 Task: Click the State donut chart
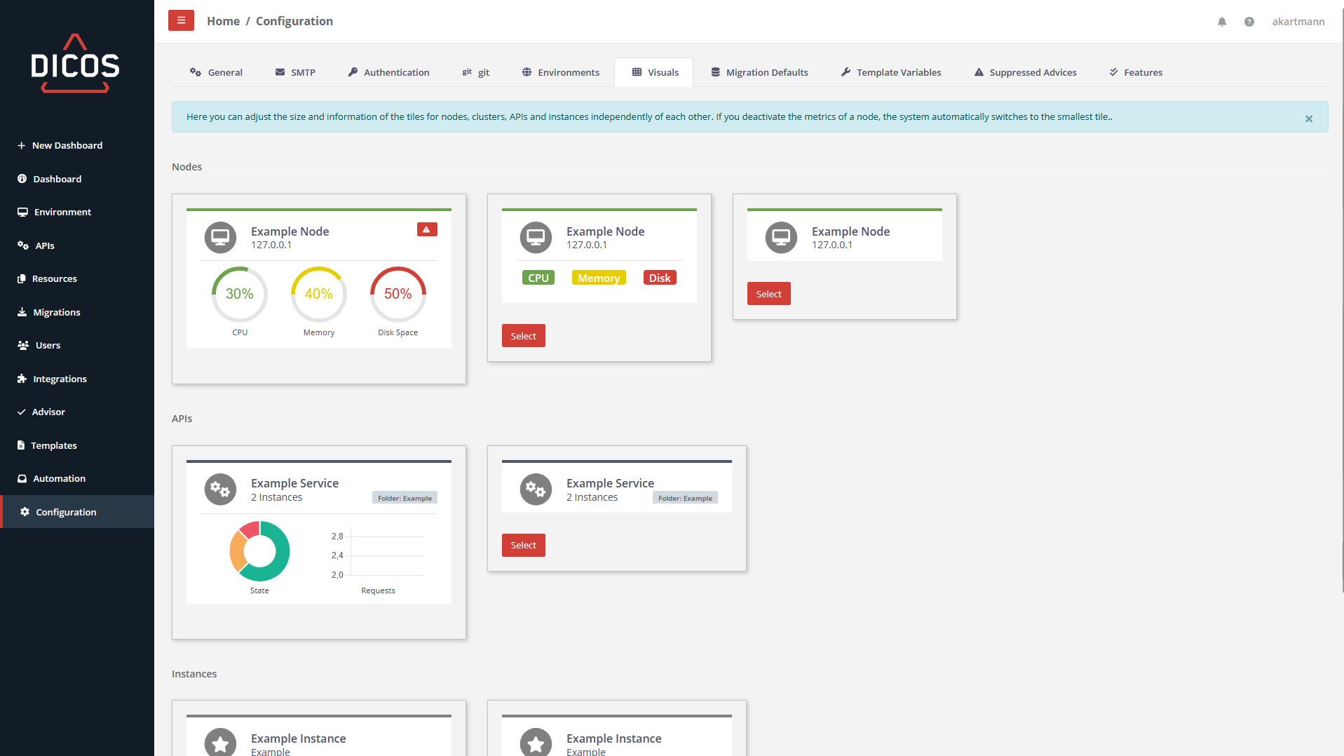[x=259, y=551]
